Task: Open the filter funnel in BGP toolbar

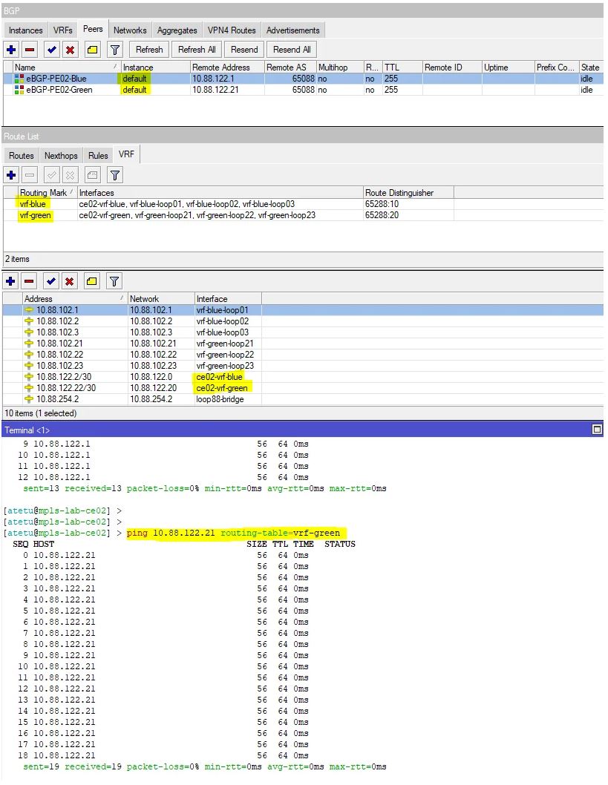Action: click(114, 50)
